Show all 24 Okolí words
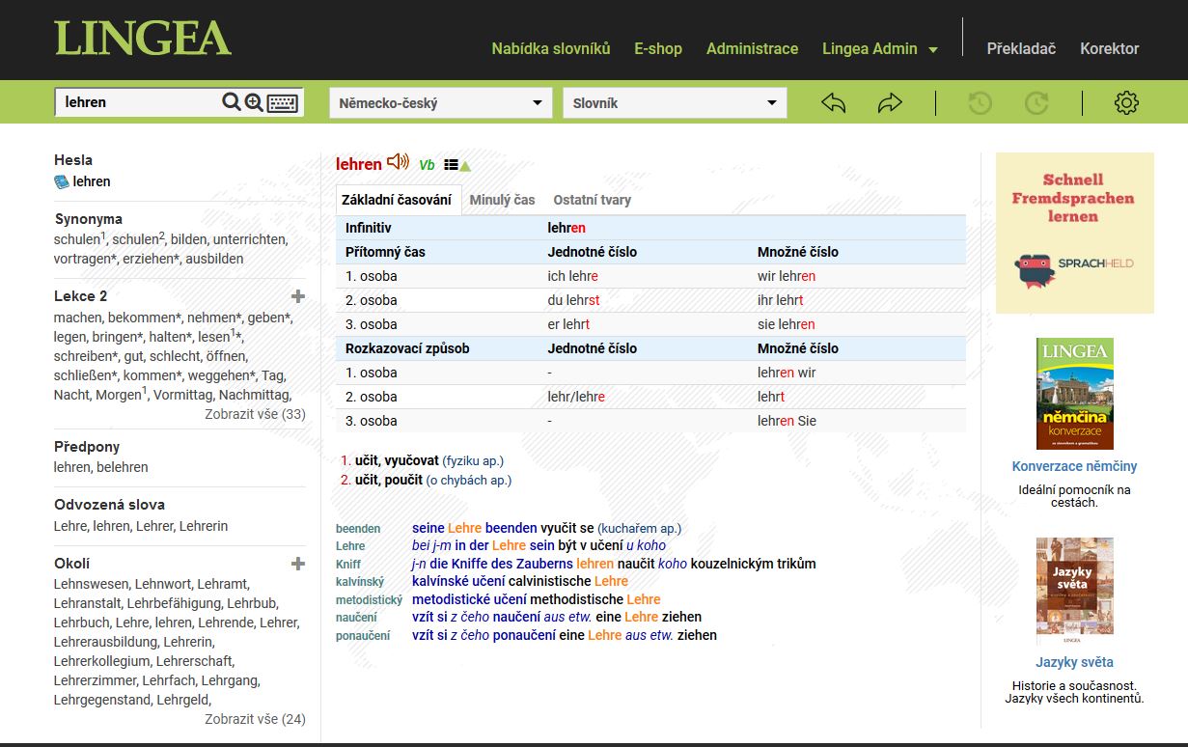The image size is (1188, 747). 255,719
